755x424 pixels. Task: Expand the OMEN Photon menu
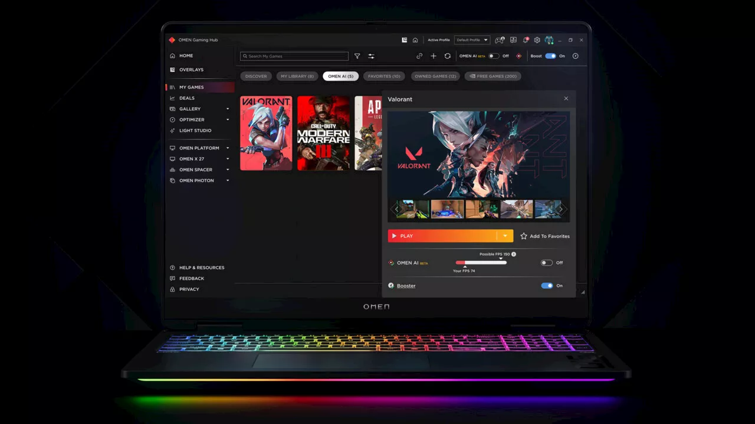coord(228,180)
